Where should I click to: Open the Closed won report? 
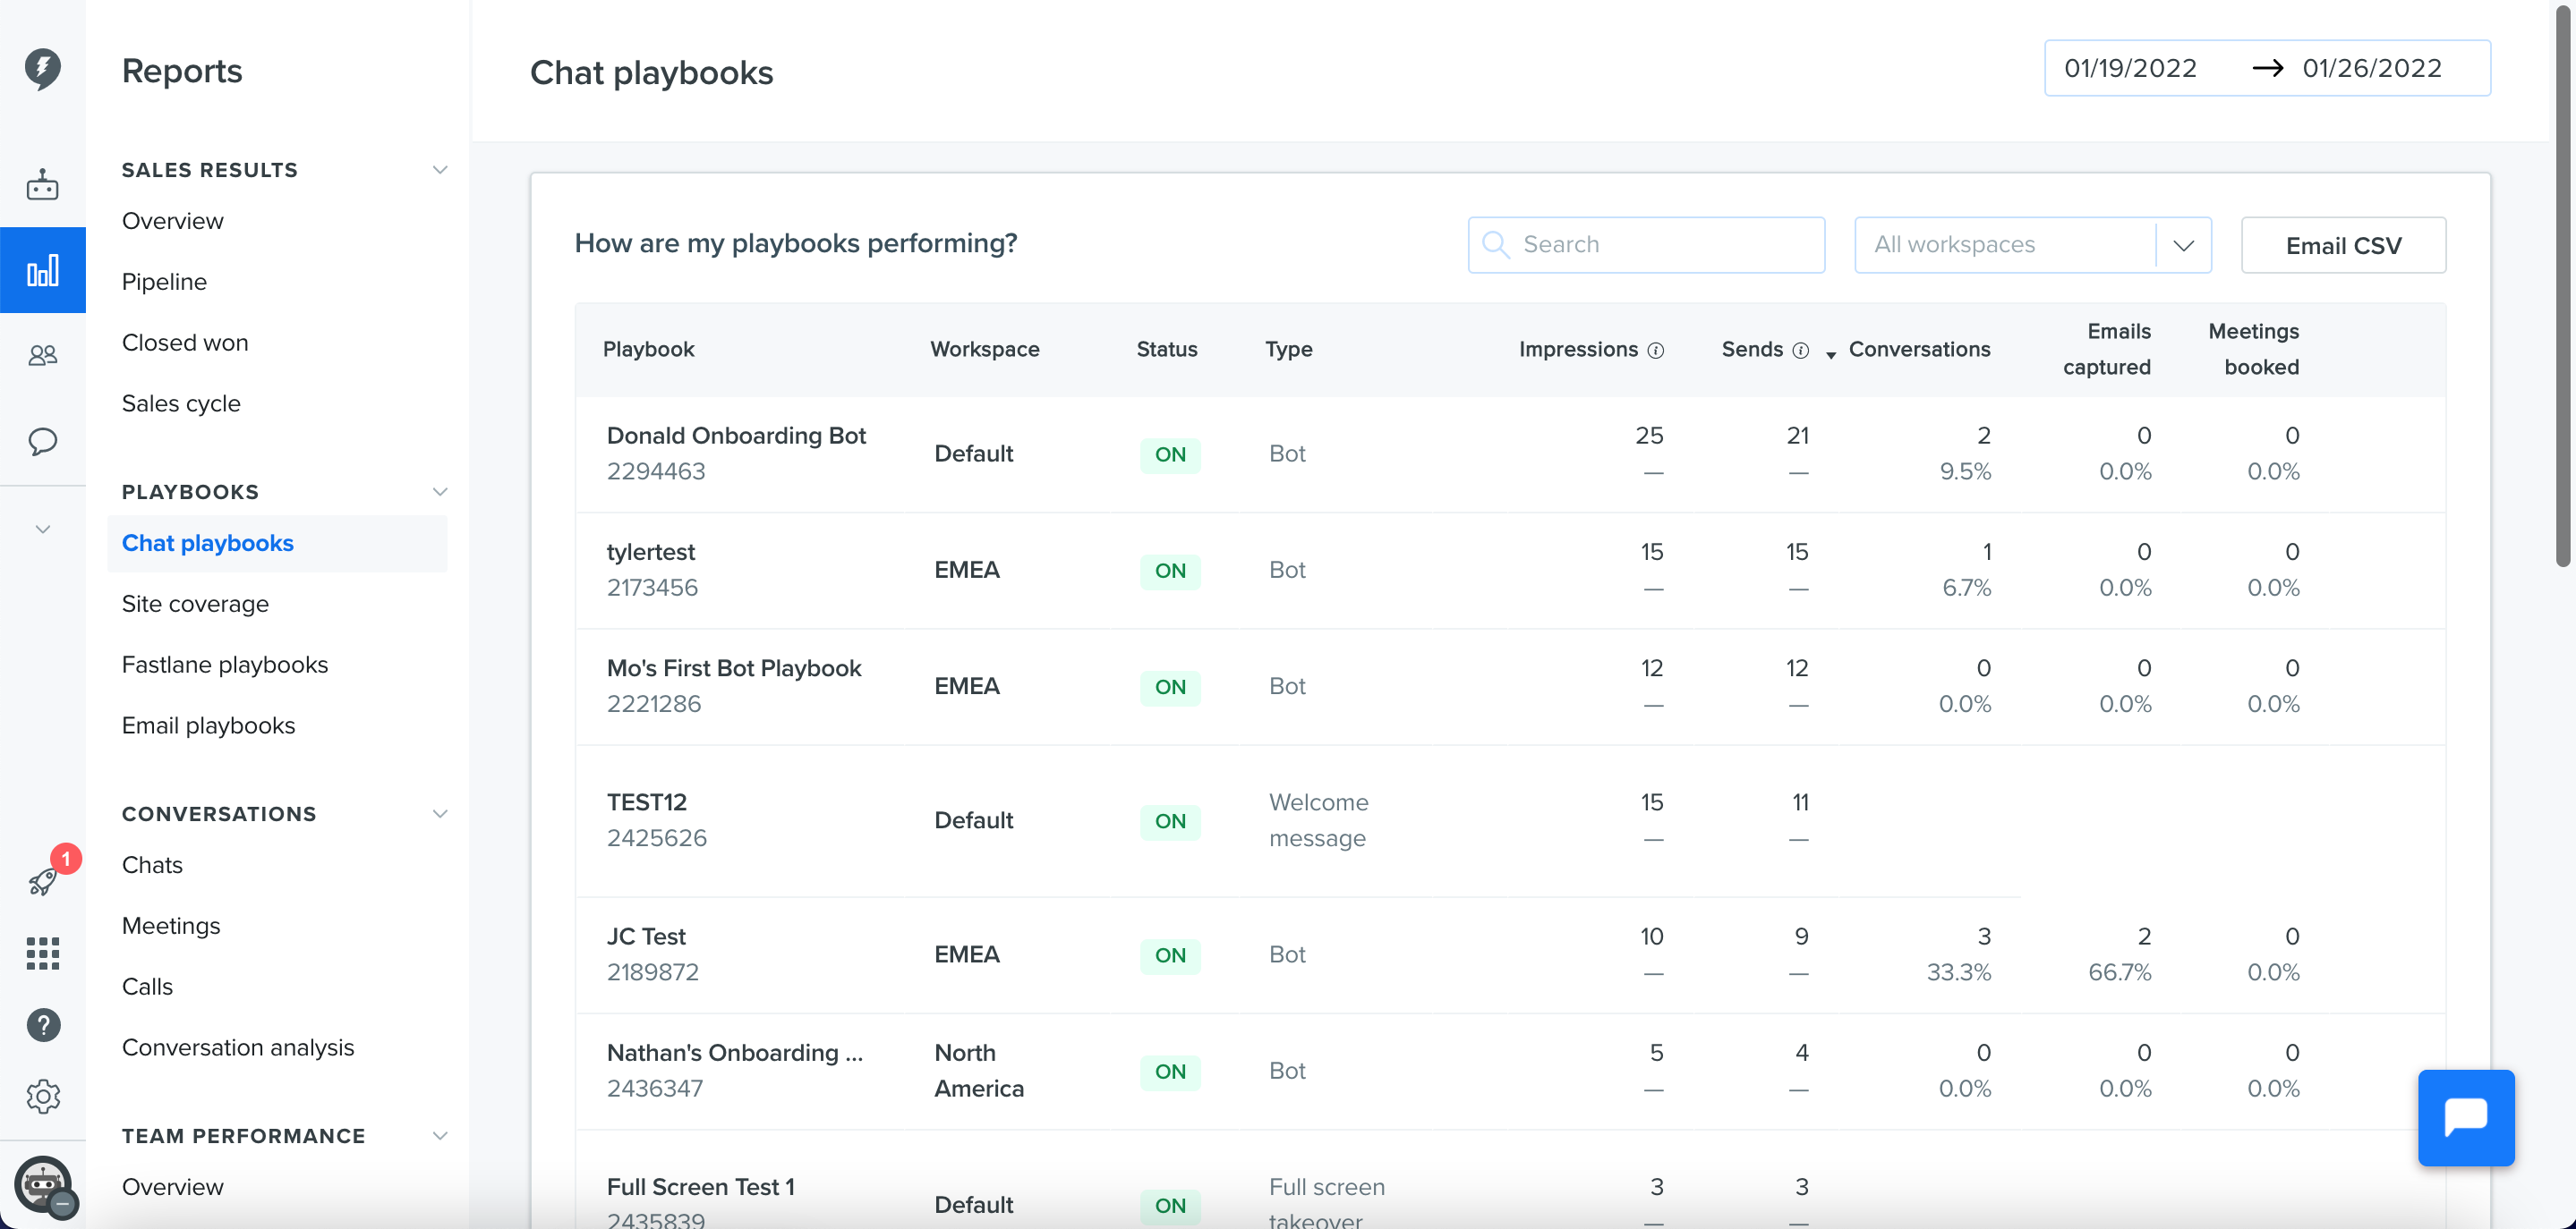[185, 343]
